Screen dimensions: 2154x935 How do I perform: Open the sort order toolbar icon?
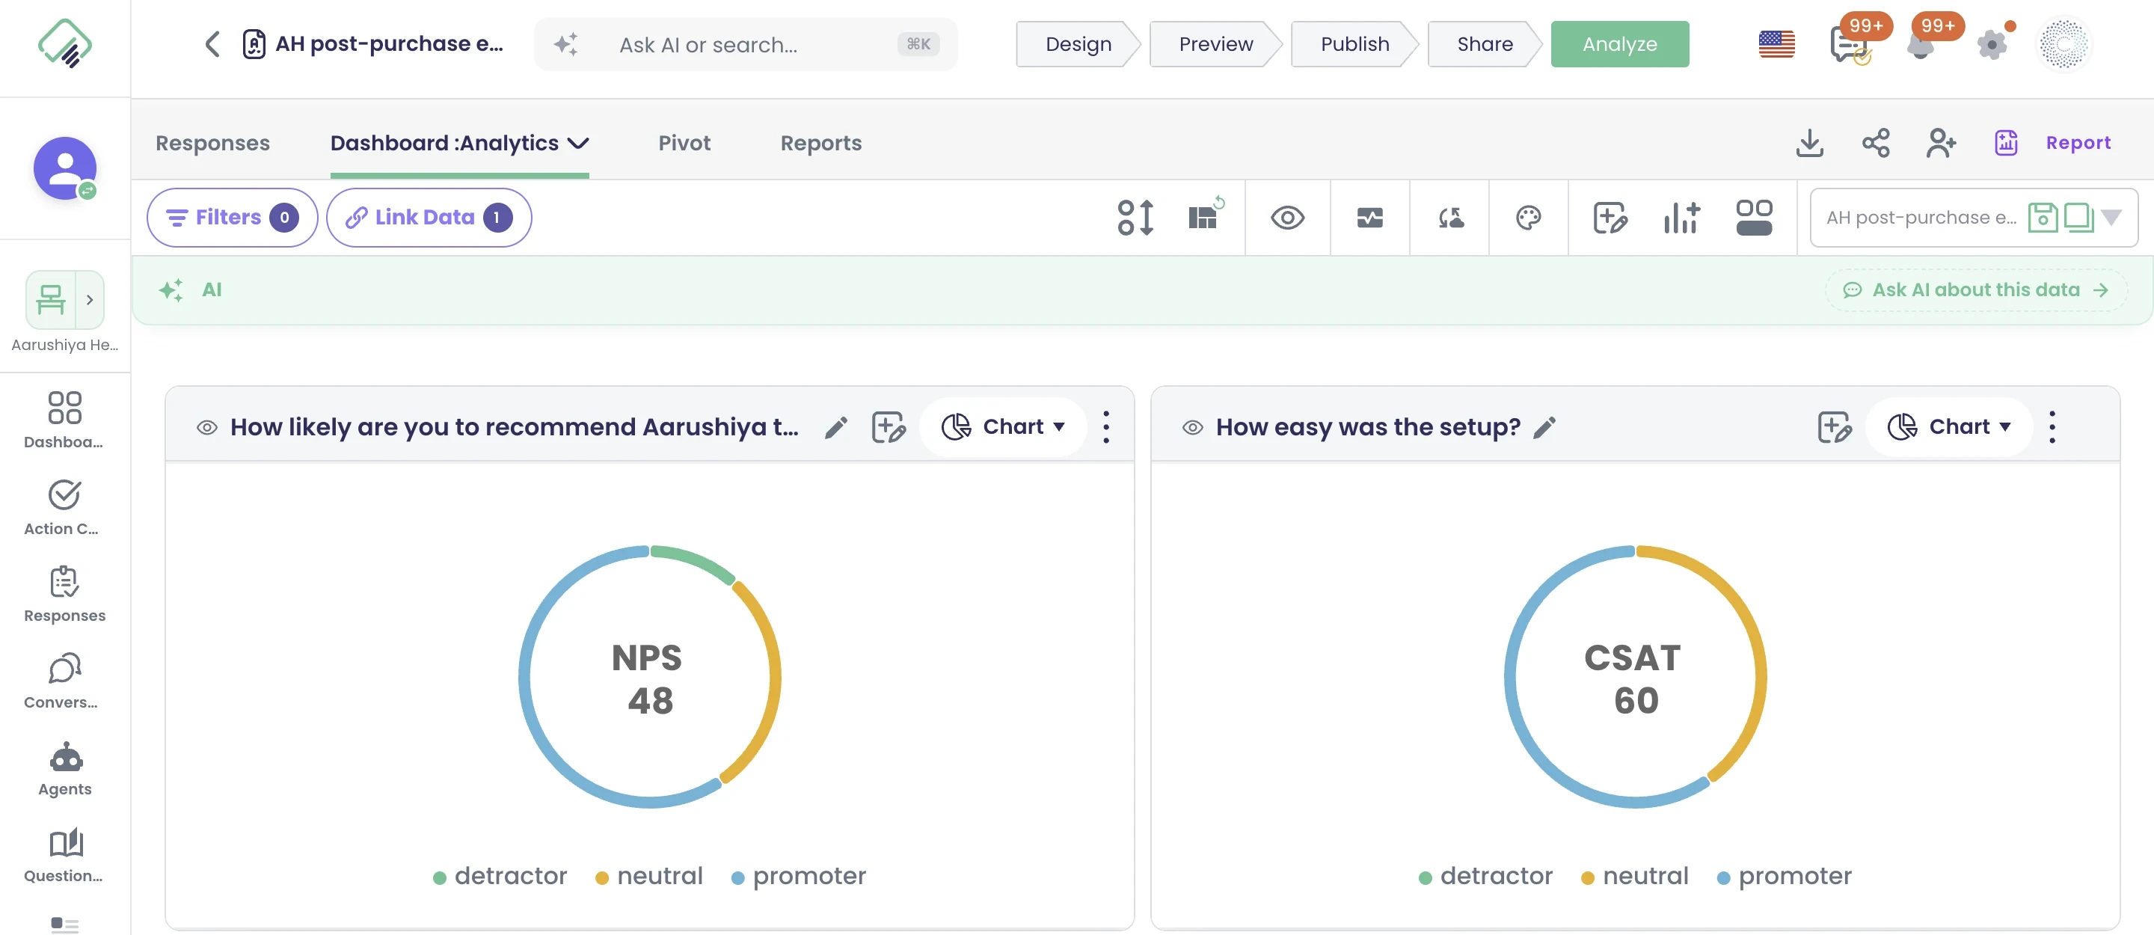pyautogui.click(x=1135, y=218)
